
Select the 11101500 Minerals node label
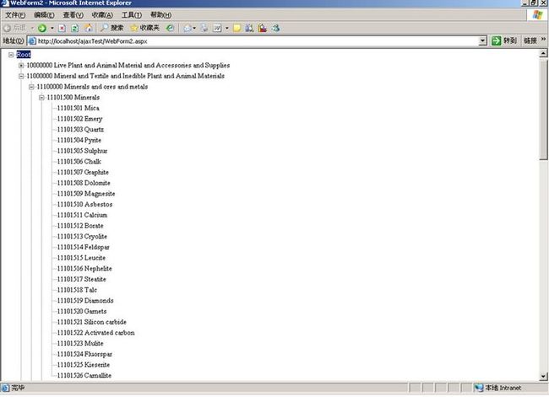tap(73, 98)
